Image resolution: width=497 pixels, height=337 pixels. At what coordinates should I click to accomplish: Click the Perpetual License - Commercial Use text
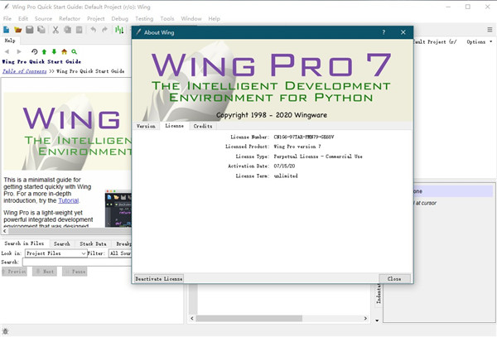click(x=318, y=156)
